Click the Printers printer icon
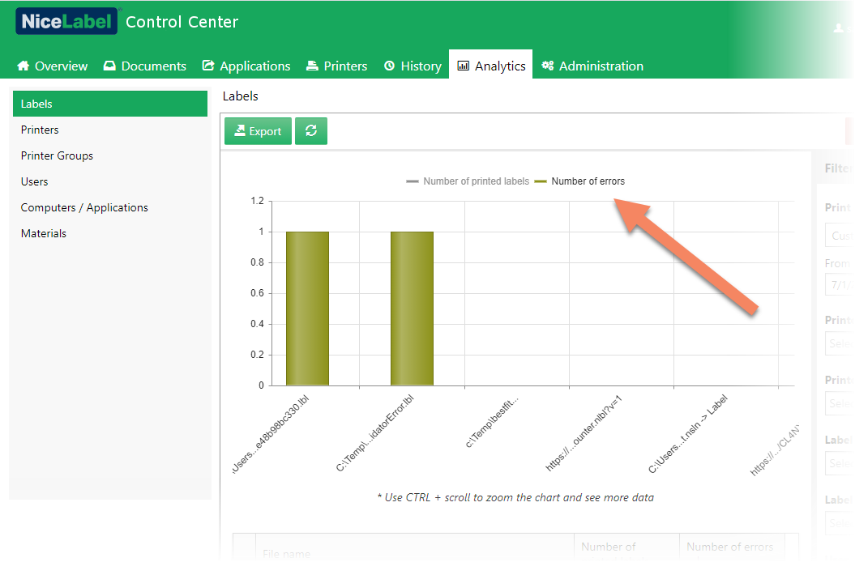Image resolution: width=855 pixels, height=562 pixels. tap(312, 66)
